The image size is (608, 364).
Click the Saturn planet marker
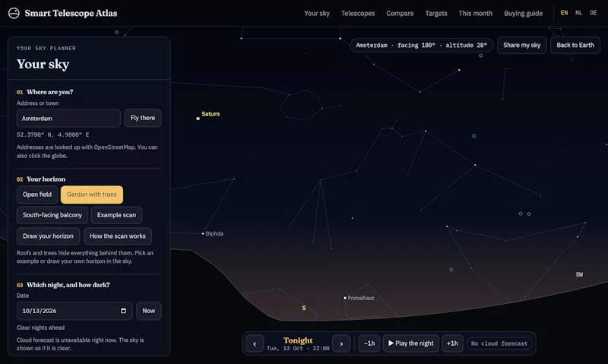click(x=198, y=119)
